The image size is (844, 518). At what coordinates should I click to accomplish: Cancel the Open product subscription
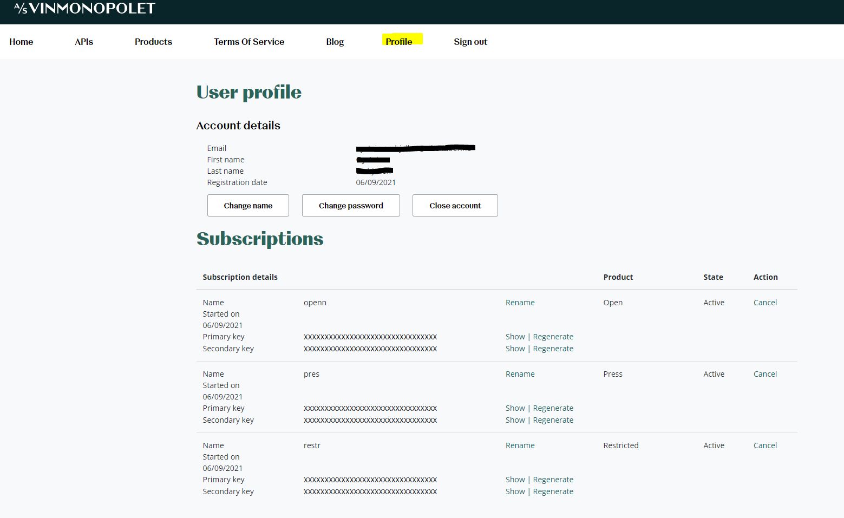coord(765,303)
